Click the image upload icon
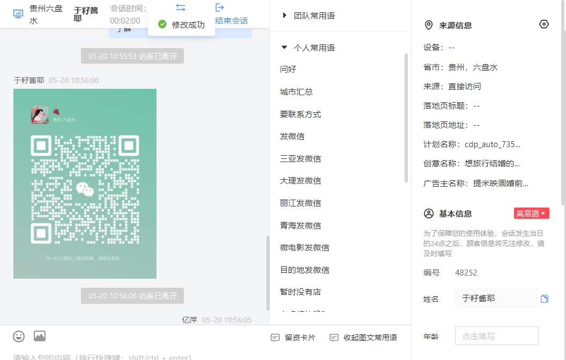 click(40, 336)
